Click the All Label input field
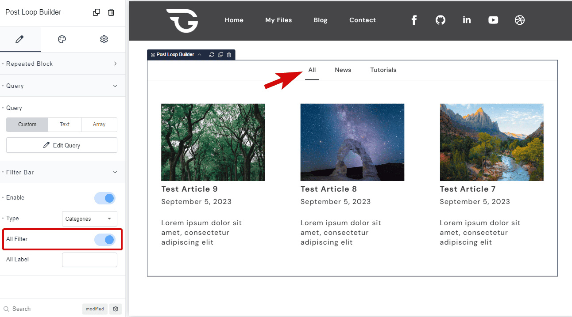 click(x=89, y=260)
